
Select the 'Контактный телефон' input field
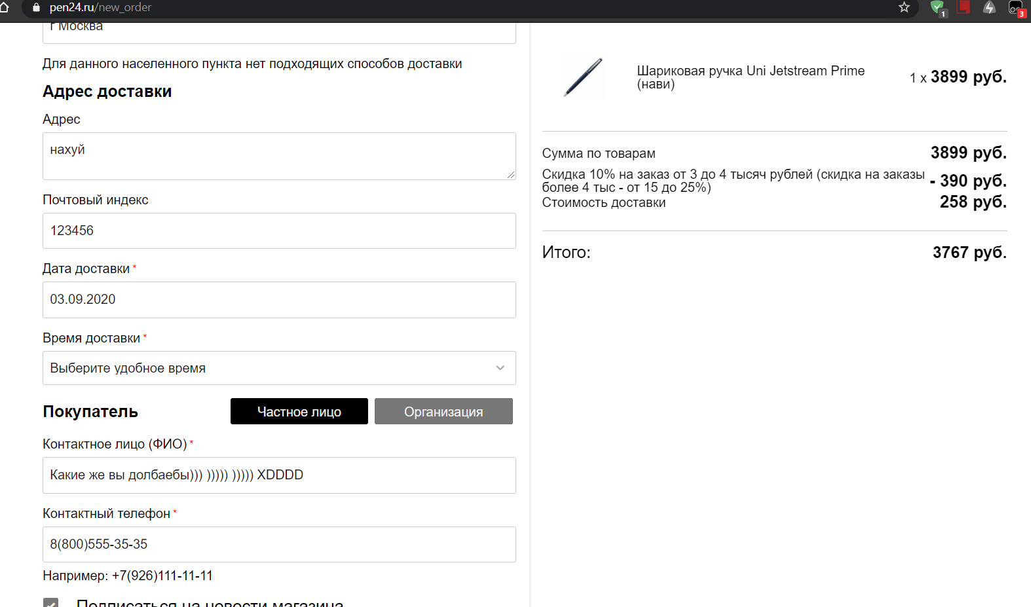point(278,544)
